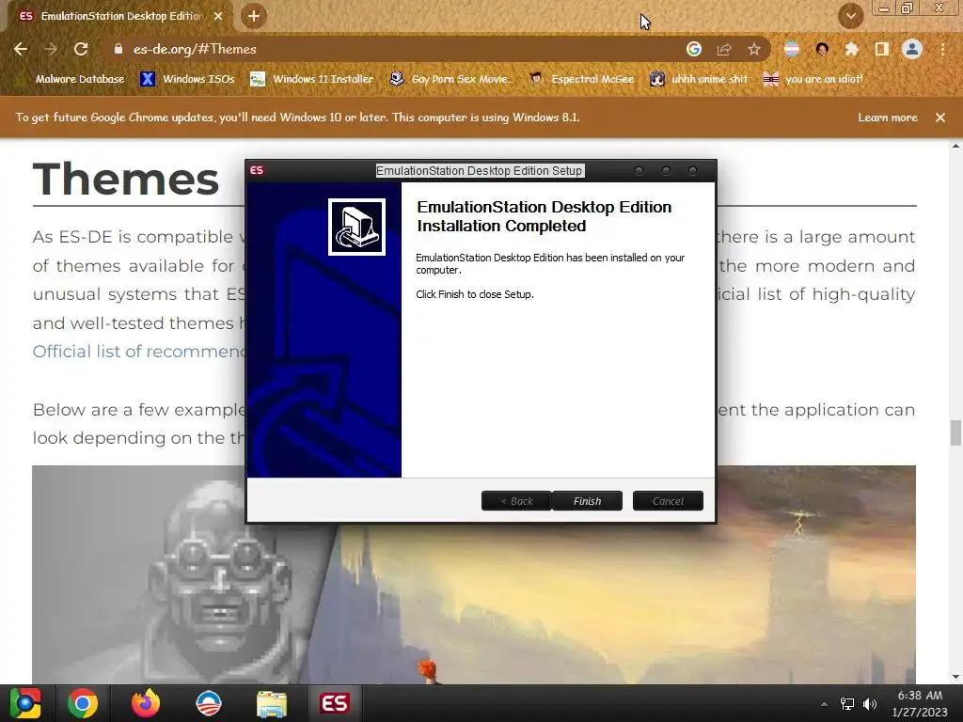This screenshot has width=963, height=722.
Task: Open the Espectral McGee bookmark
Action: (581, 79)
